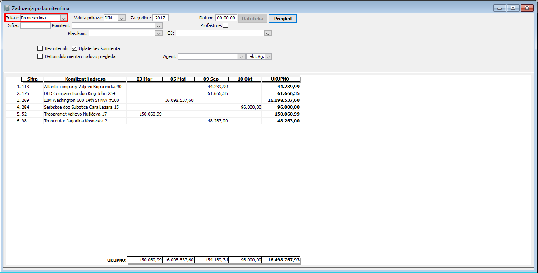Close the Zaduzenja po komitentima window
The width and height of the screenshot is (538, 273).
(527, 8)
